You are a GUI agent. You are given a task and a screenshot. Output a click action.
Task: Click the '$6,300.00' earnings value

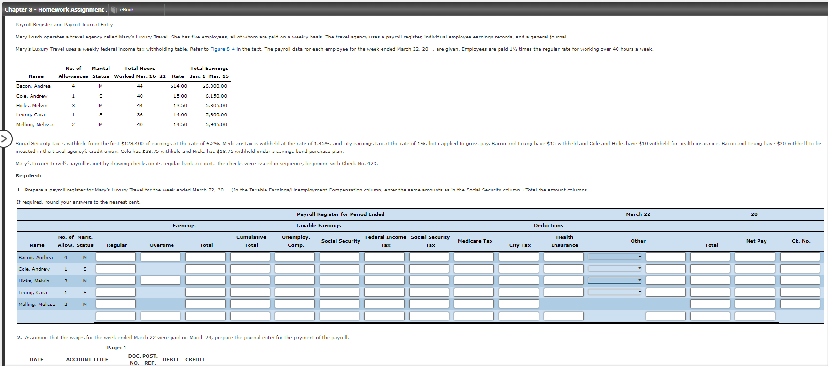point(215,86)
